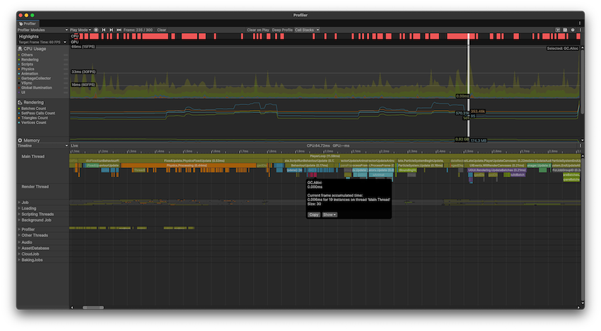Step to the previous frame

pos(104,30)
